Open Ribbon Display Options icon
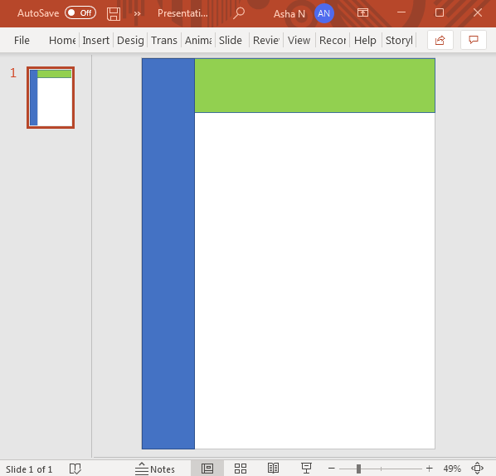Screen dimensions: 496x476 362,12
